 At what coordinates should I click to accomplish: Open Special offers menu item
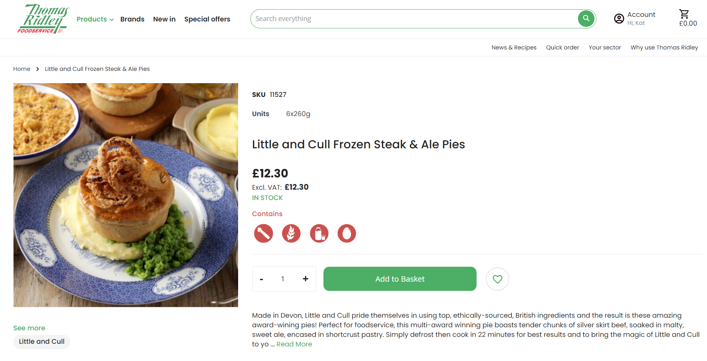(x=207, y=19)
